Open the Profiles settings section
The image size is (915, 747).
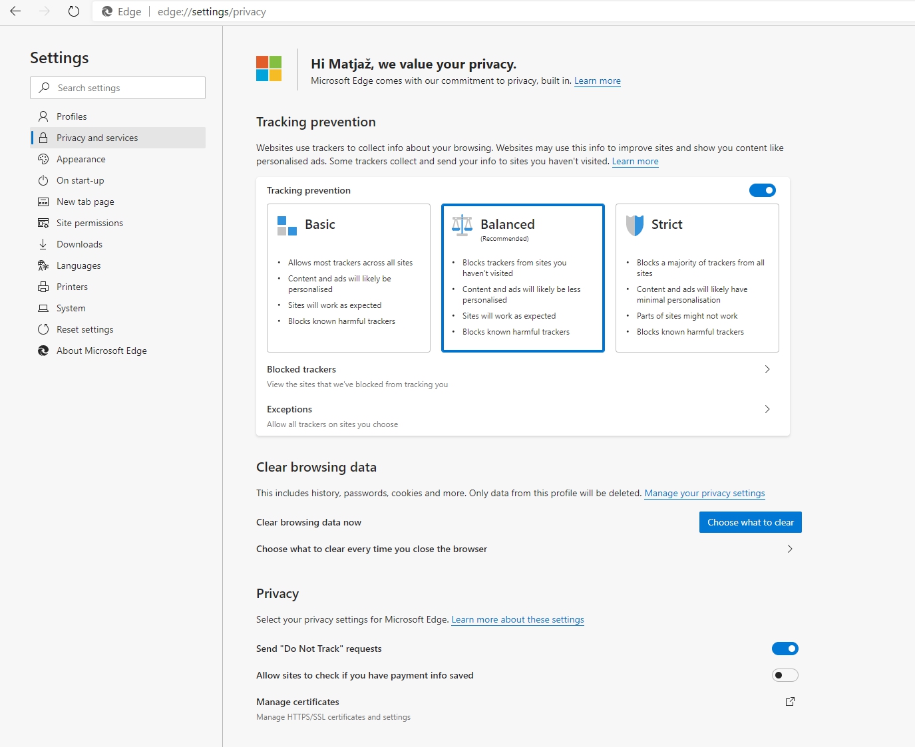pos(118,116)
